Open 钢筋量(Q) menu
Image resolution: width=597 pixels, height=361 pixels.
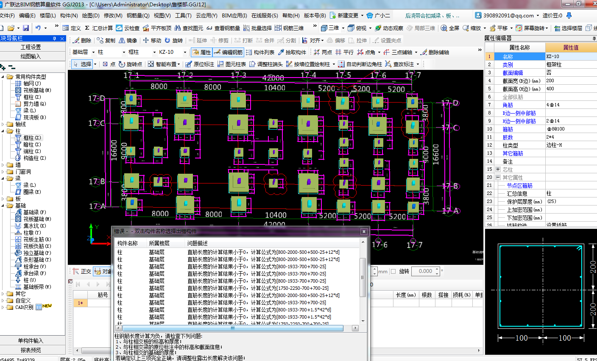[138, 16]
